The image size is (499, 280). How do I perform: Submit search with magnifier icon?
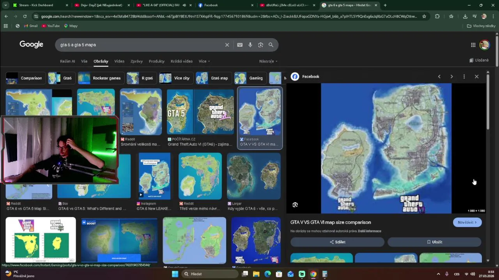(271, 45)
